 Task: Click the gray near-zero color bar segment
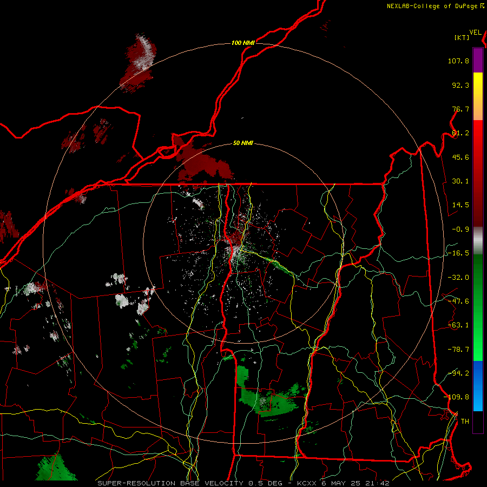478,241
